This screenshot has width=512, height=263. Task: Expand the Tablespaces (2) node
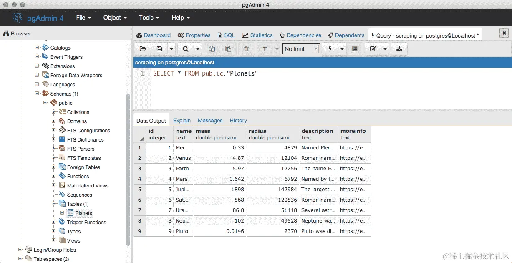pyautogui.click(x=20, y=259)
